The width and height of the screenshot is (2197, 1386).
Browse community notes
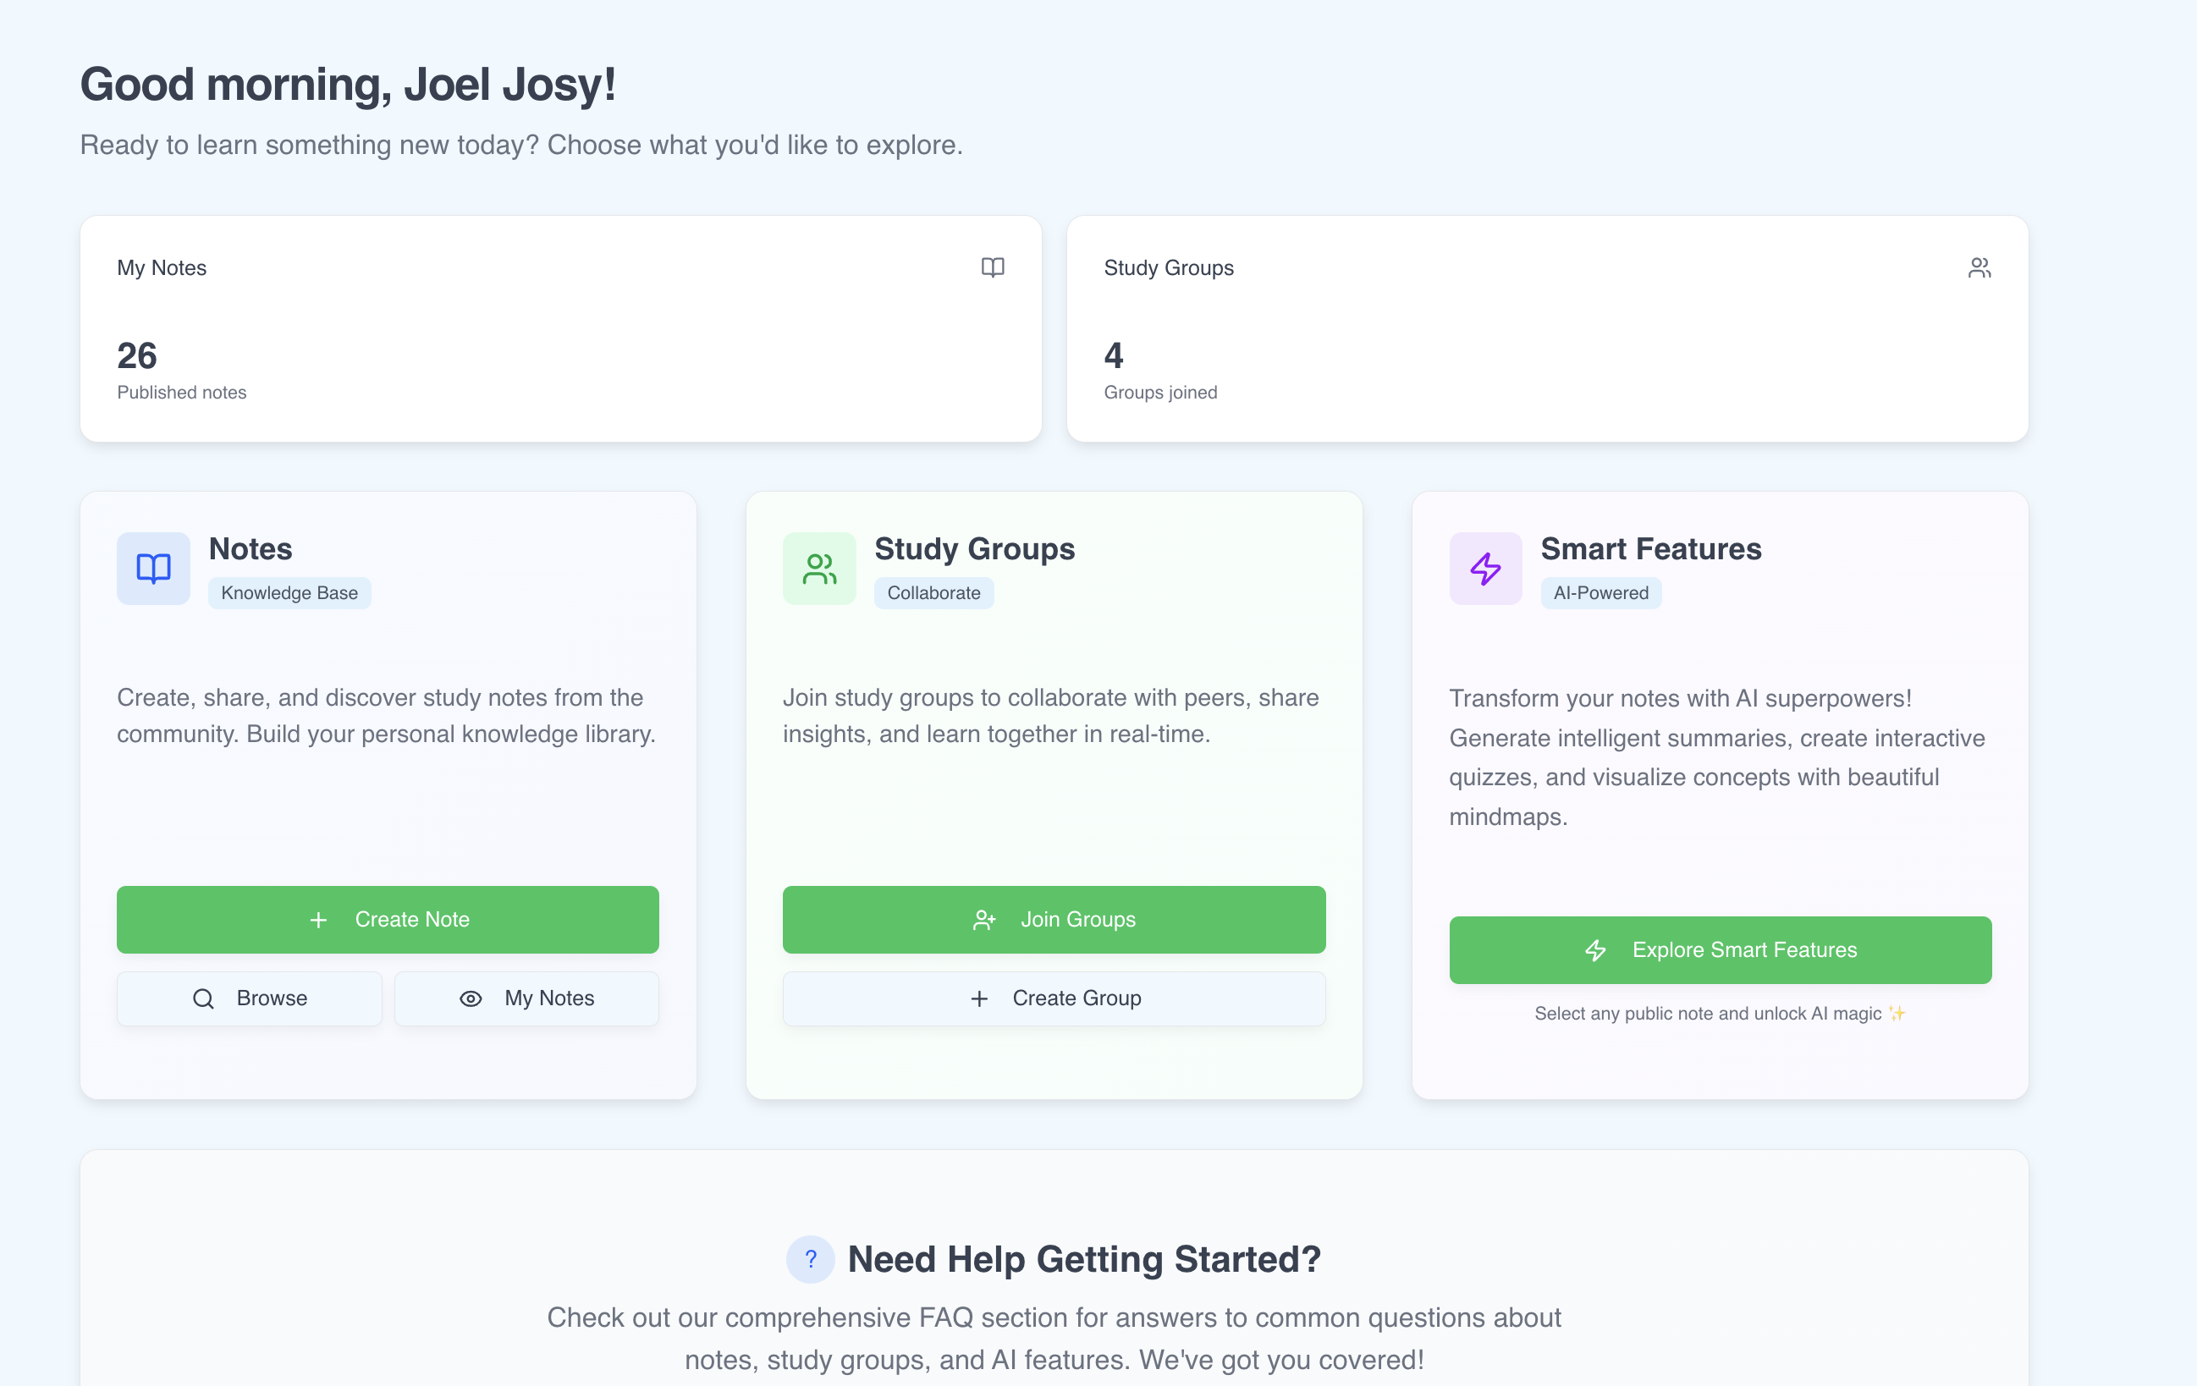249,998
